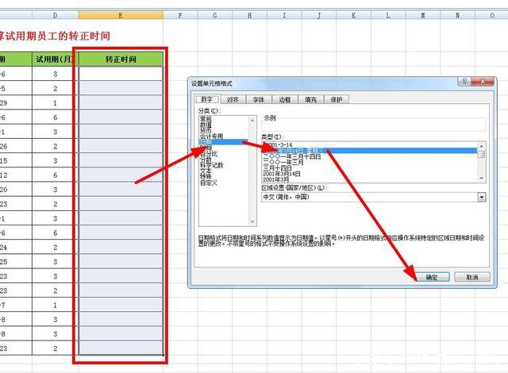The width and height of the screenshot is (508, 373).
Task: Pick date type 三月十四日
Action: 277,168
